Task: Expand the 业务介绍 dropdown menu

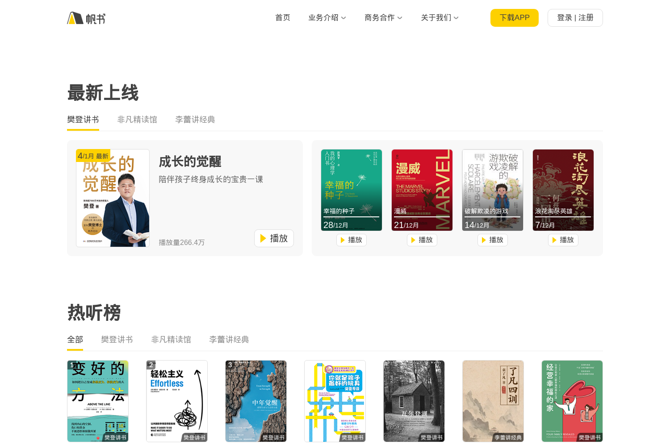Action: point(327,18)
